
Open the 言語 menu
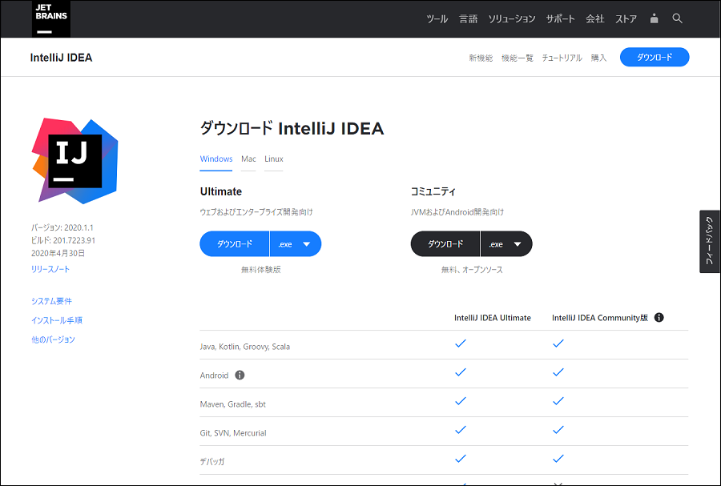pyautogui.click(x=468, y=19)
